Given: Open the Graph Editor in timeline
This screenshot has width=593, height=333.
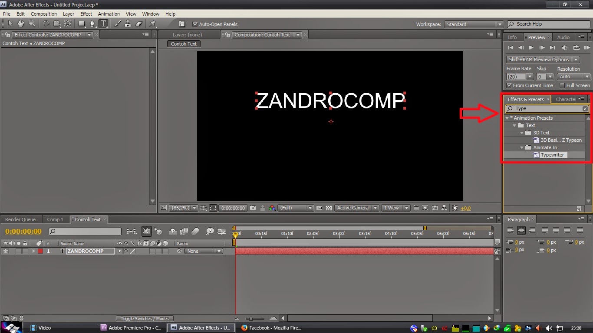Looking at the screenshot, I should [x=222, y=232].
